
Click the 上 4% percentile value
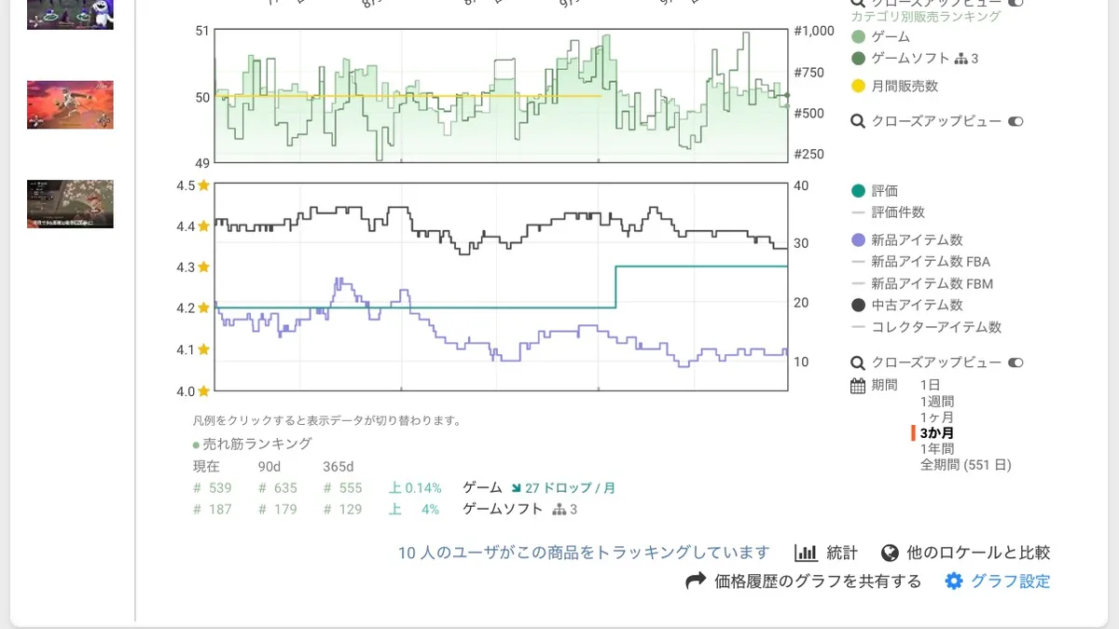(x=414, y=510)
